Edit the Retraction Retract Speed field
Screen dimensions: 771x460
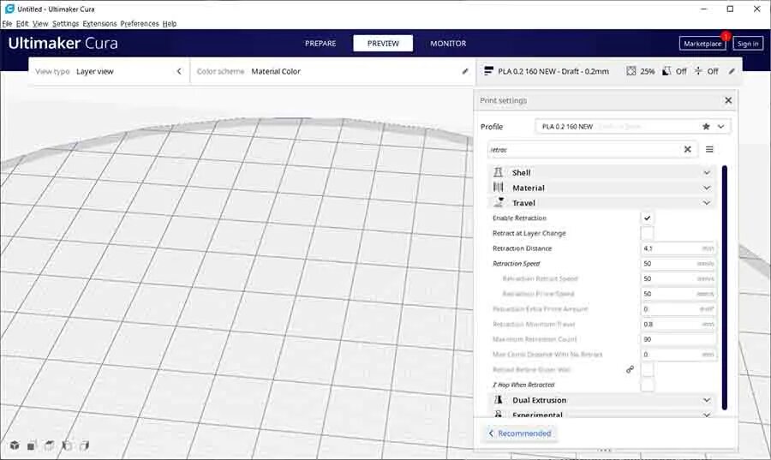pyautogui.click(x=678, y=278)
